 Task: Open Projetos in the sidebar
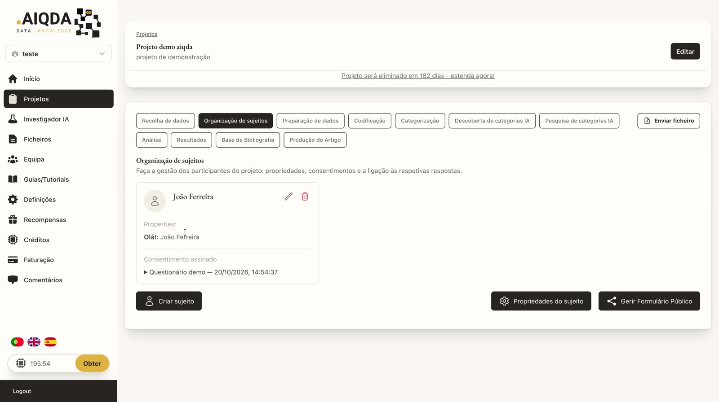click(58, 99)
